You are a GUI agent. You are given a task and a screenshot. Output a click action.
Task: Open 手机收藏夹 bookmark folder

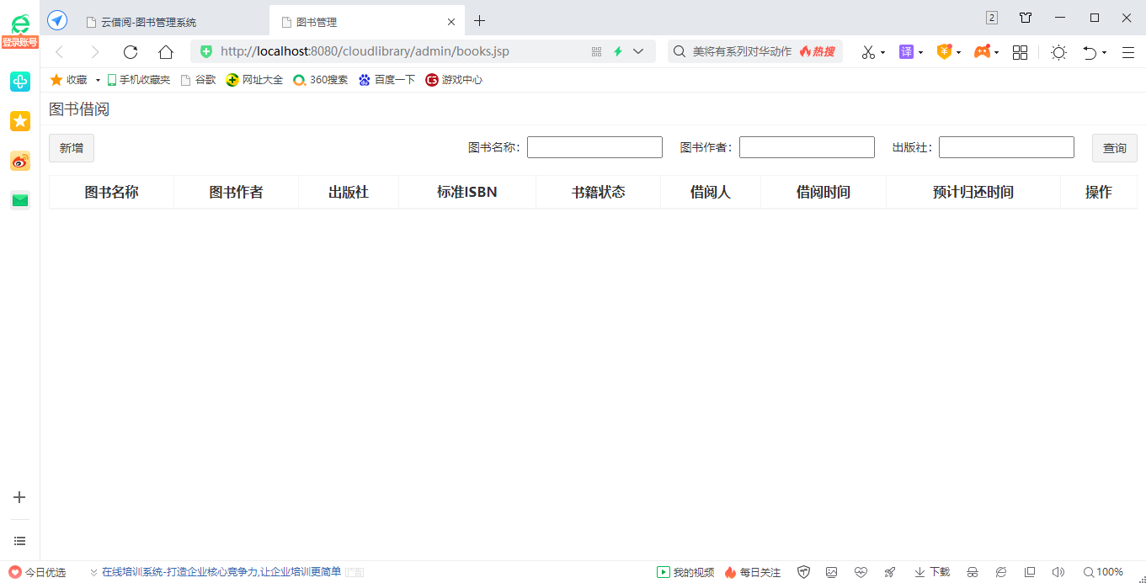[138, 80]
